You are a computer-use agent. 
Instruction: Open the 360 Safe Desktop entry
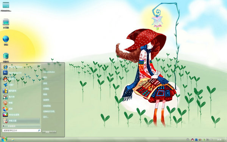[21, 115]
